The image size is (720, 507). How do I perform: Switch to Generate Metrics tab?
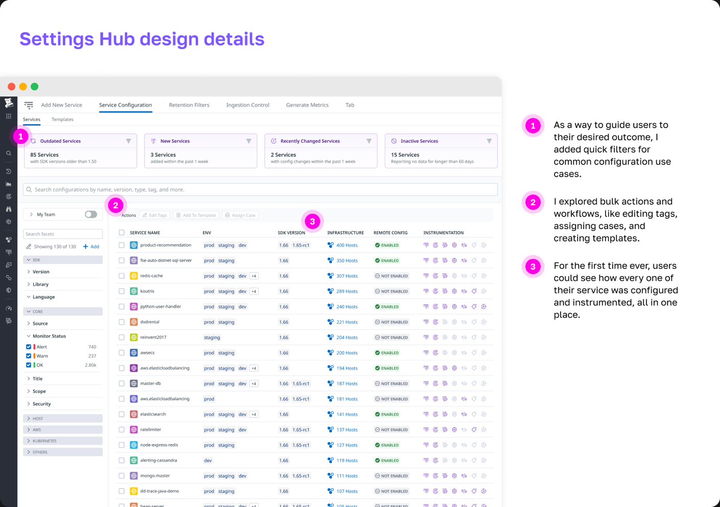click(x=307, y=105)
